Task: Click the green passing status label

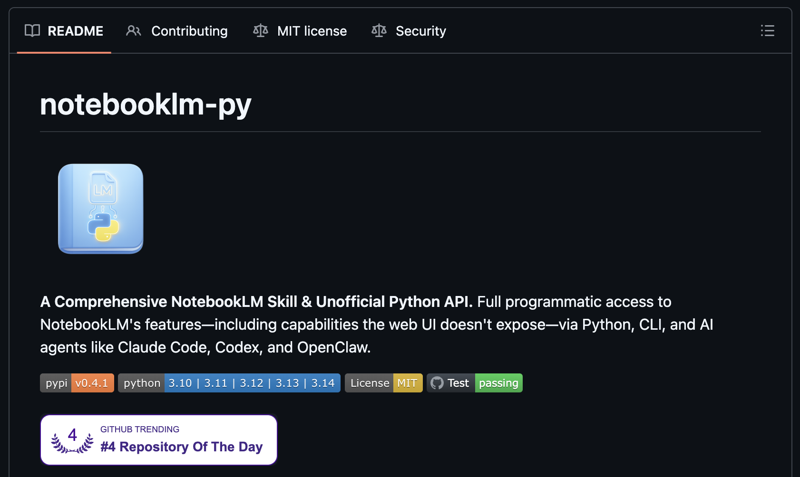Action: point(499,383)
